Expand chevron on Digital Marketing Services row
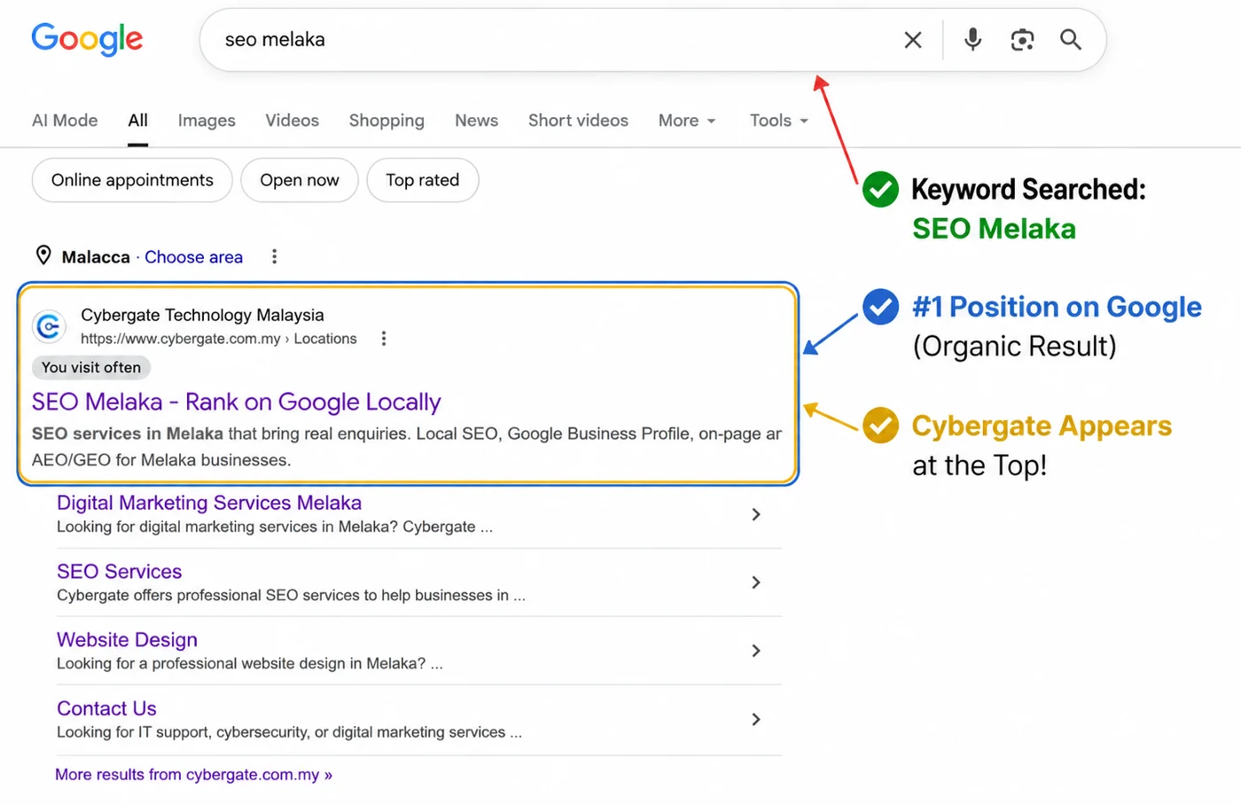Image resolution: width=1241 pixels, height=805 pixels. click(x=756, y=514)
